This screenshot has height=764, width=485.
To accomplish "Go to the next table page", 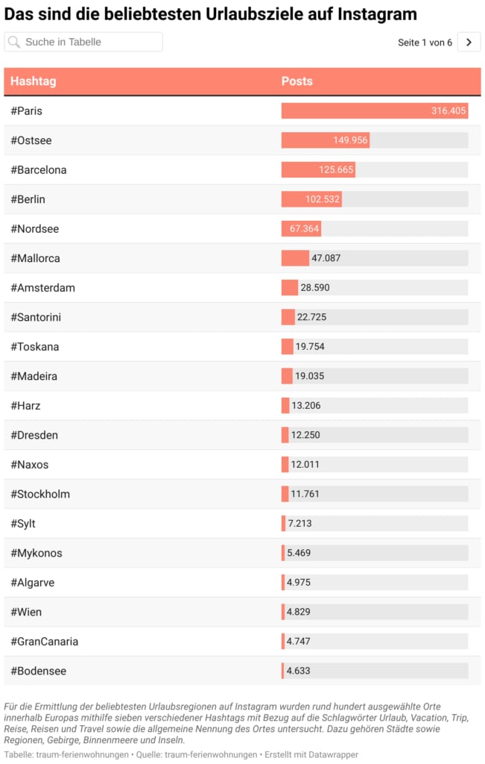I will tap(469, 43).
